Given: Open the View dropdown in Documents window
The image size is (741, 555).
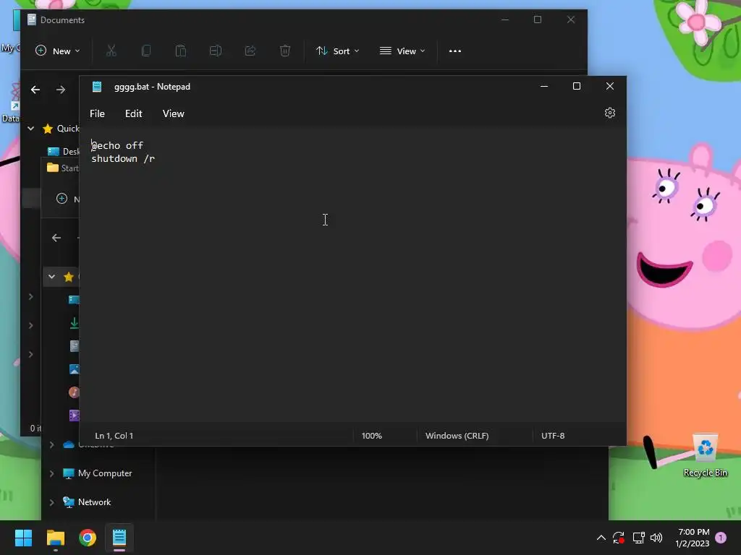Looking at the screenshot, I should point(402,51).
